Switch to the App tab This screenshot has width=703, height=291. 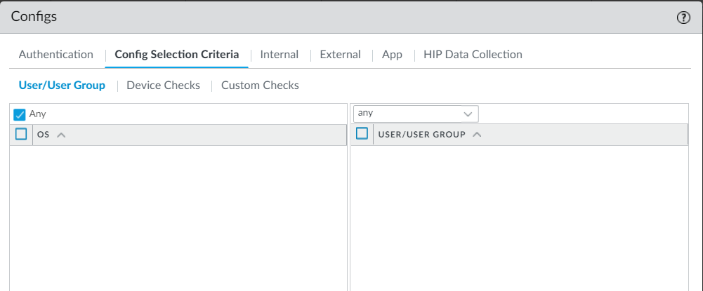(392, 54)
